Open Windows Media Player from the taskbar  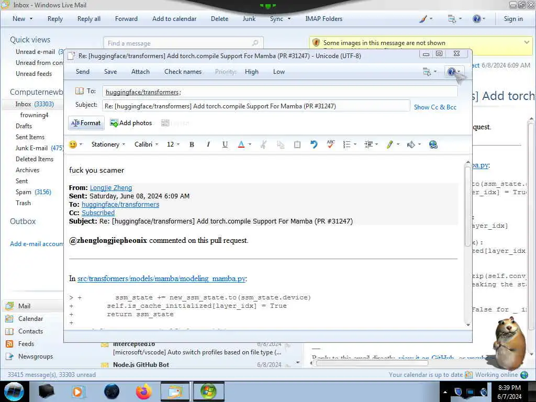[x=77, y=392]
